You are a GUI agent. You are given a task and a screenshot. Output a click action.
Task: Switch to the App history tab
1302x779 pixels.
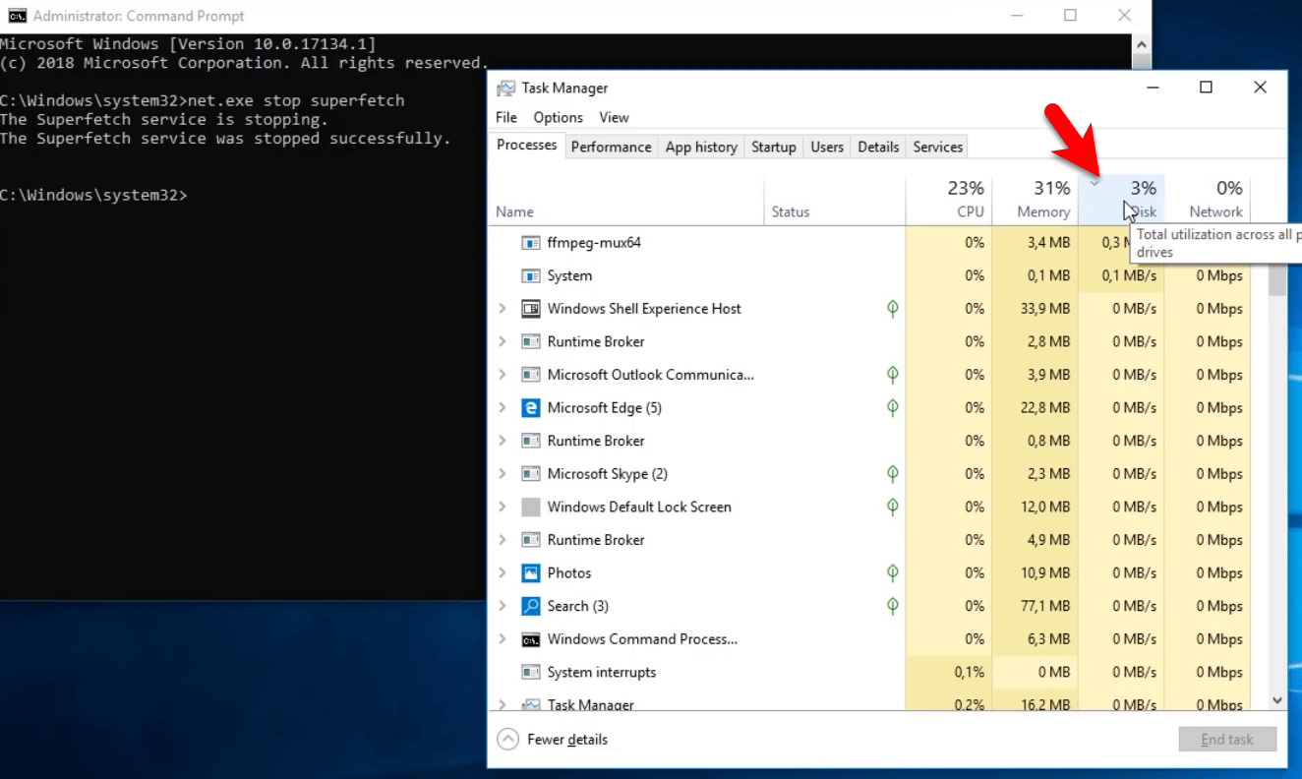click(701, 147)
